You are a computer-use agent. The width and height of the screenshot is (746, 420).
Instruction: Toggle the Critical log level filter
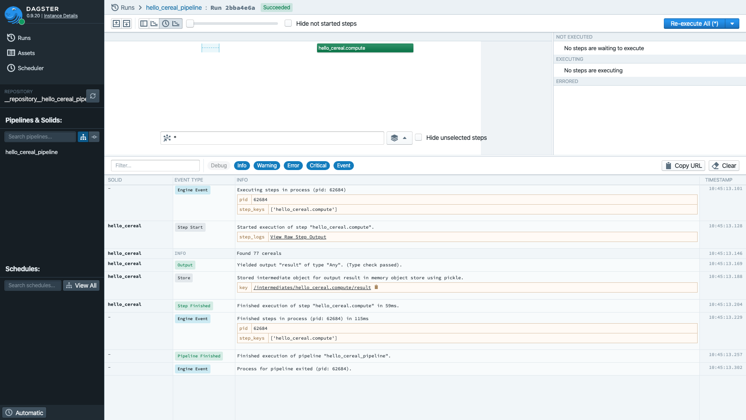[318, 166]
